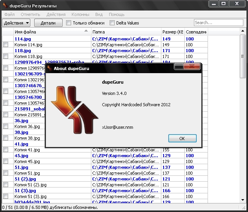Select the Копия 118.jpg file name

pyautogui.click(x=28, y=56)
